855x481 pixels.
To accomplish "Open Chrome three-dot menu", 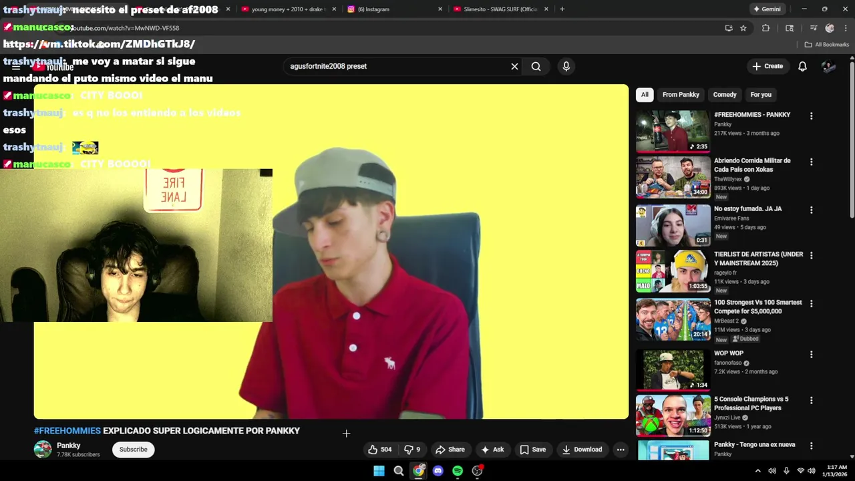I will 846,28.
